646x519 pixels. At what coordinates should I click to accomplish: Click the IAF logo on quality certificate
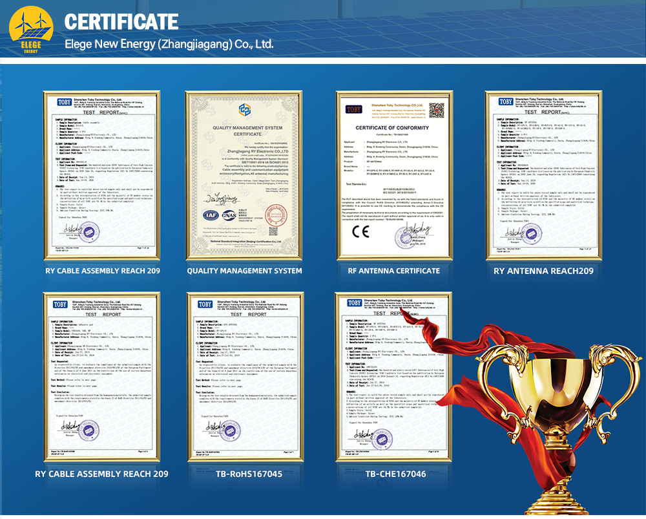(211, 215)
